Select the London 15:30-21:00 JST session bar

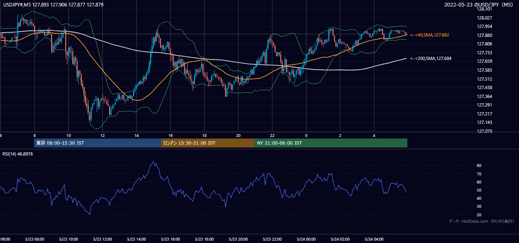pyautogui.click(x=208, y=143)
